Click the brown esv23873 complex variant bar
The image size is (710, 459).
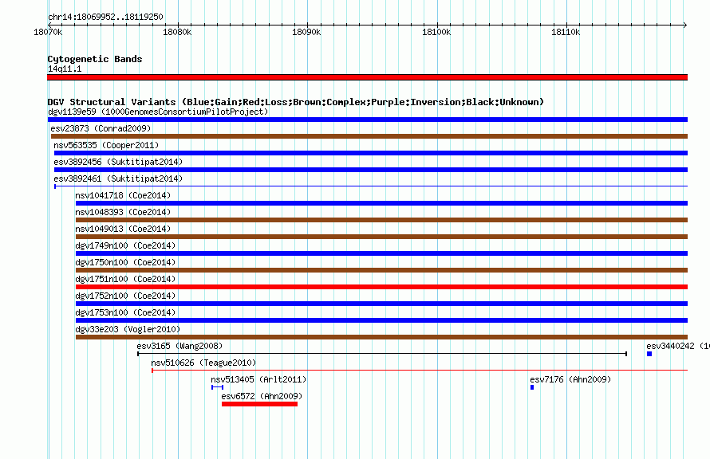[369, 136]
